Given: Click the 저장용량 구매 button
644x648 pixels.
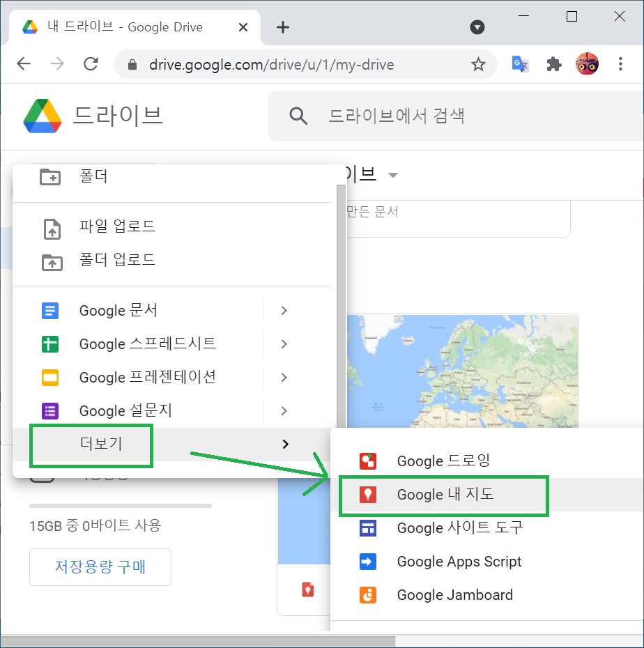Looking at the screenshot, I should 100,567.
